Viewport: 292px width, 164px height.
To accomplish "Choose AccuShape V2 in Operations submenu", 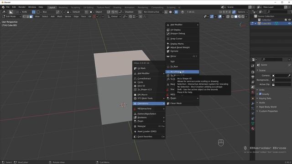I will pos(182,72).
